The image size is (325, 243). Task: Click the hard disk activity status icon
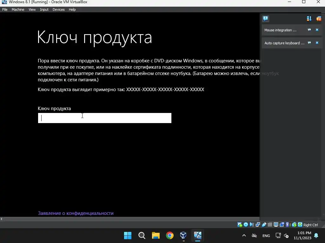click(x=240, y=225)
